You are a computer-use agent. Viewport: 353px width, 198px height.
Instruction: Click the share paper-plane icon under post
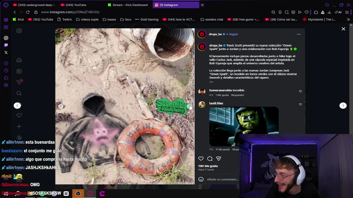pyautogui.click(x=218, y=159)
